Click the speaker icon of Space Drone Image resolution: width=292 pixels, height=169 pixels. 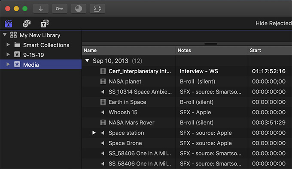click(103, 143)
